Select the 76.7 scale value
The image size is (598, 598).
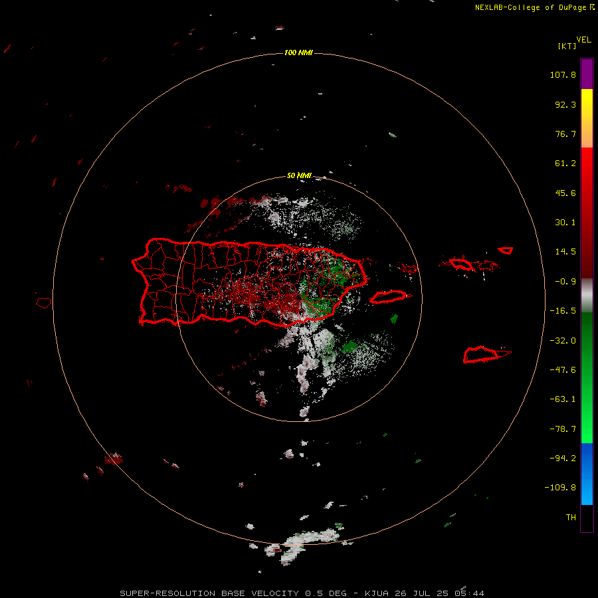[x=565, y=134]
